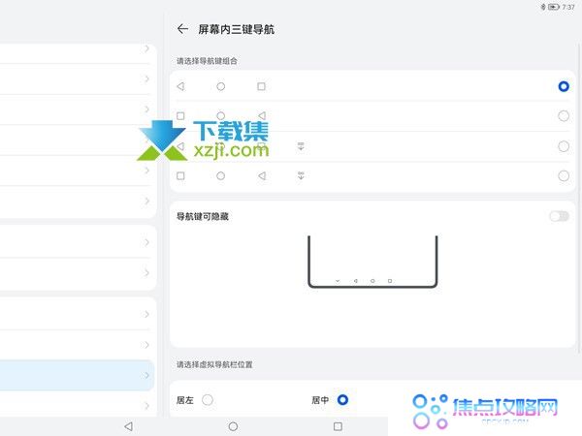This screenshot has height=436, width=582.
Task: Choose back-home-recent with notification shortcut radio
Action: [x=564, y=146]
